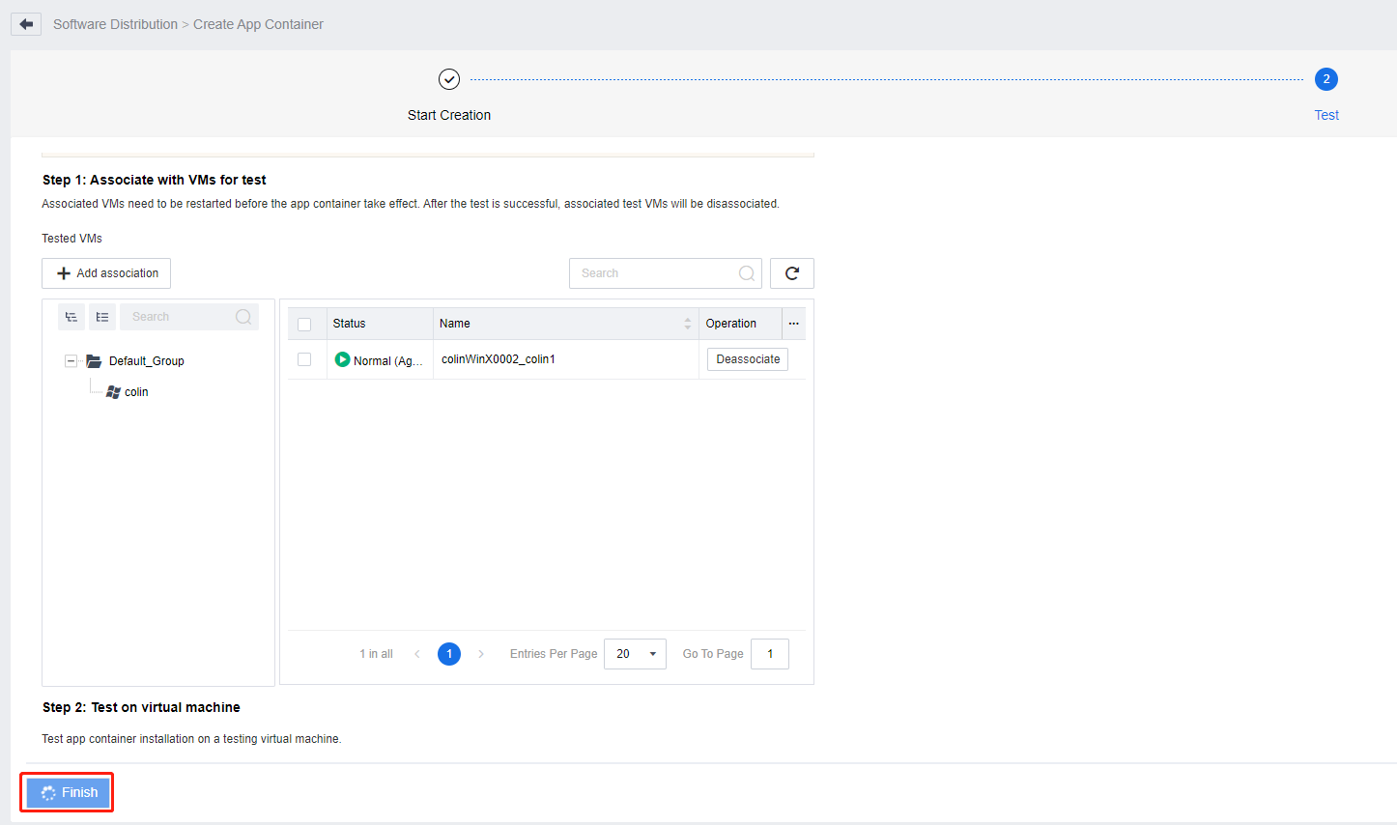The width and height of the screenshot is (1397, 825).
Task: Switch VM tree to list view icon
Action: tap(102, 317)
